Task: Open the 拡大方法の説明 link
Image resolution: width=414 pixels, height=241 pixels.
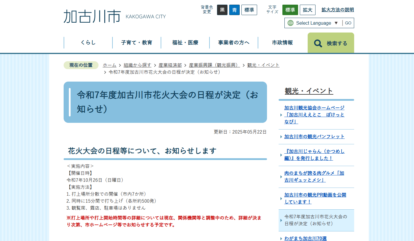Action: [x=338, y=10]
